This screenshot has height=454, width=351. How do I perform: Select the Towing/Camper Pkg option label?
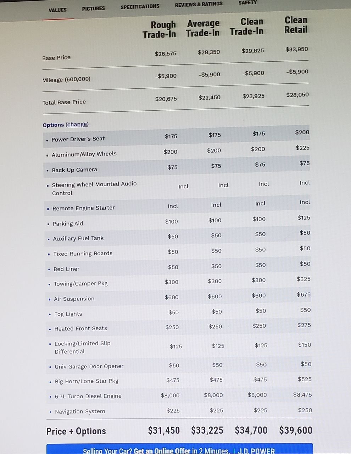[x=80, y=284]
